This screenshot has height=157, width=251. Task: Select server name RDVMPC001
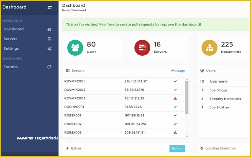point(74,81)
